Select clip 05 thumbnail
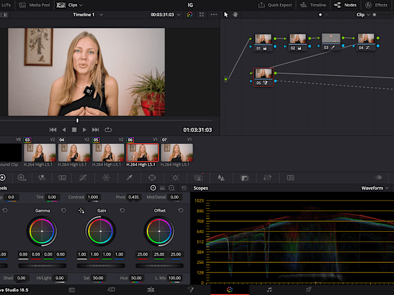 coord(108,152)
